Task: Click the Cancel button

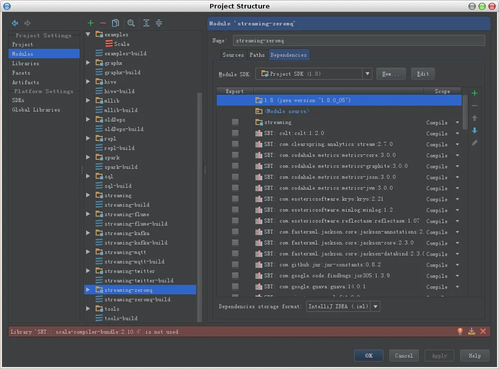Action: (404, 356)
